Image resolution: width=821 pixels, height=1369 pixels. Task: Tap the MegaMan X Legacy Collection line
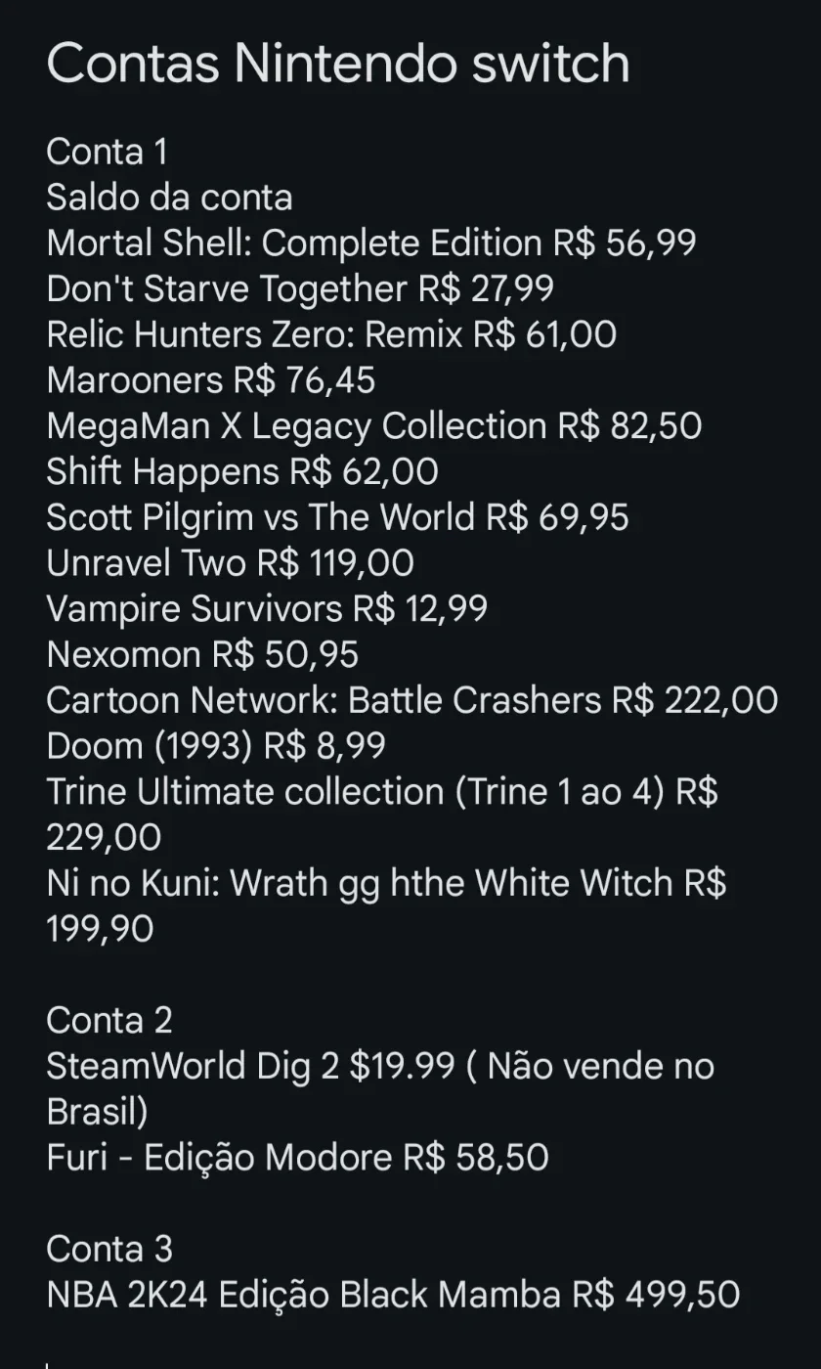click(373, 426)
